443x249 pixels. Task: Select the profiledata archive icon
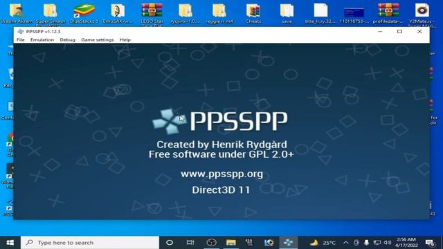pos(388,14)
